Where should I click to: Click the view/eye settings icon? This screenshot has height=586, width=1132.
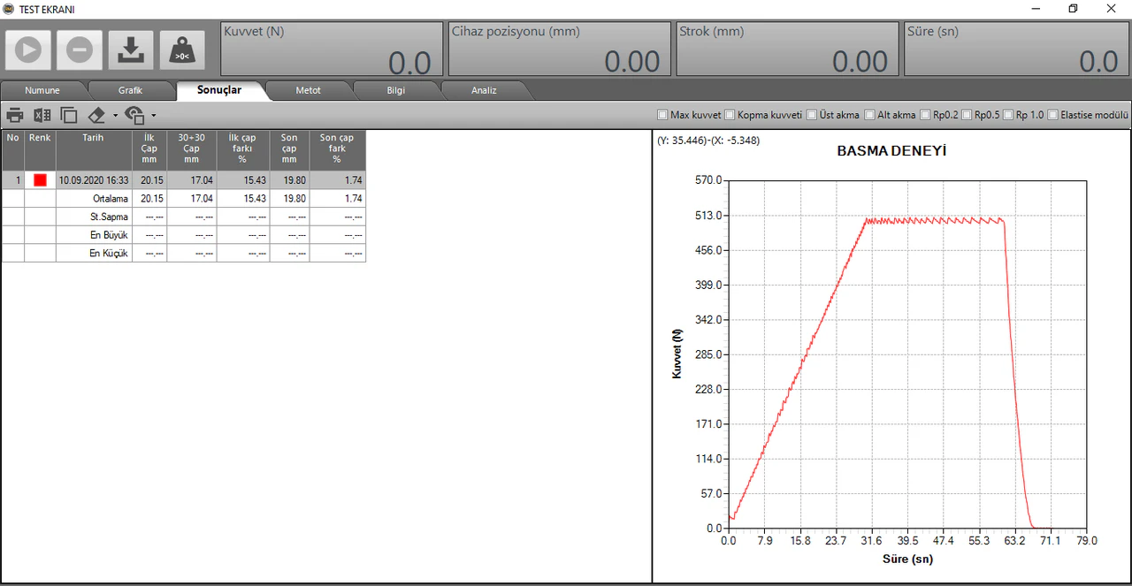(x=134, y=115)
